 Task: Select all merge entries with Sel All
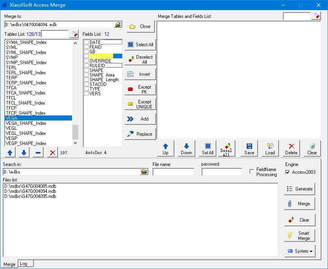[207, 148]
